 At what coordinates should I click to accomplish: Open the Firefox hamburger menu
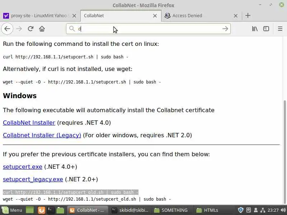click(280, 29)
